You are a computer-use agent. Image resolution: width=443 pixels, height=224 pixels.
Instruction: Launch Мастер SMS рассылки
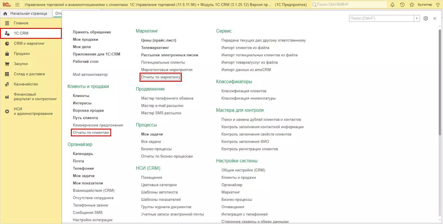(x=161, y=113)
